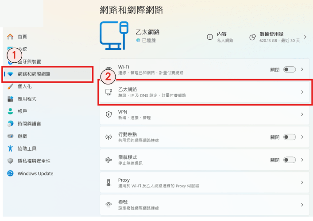Toggle the Wi-Fi switch

[x=290, y=69]
